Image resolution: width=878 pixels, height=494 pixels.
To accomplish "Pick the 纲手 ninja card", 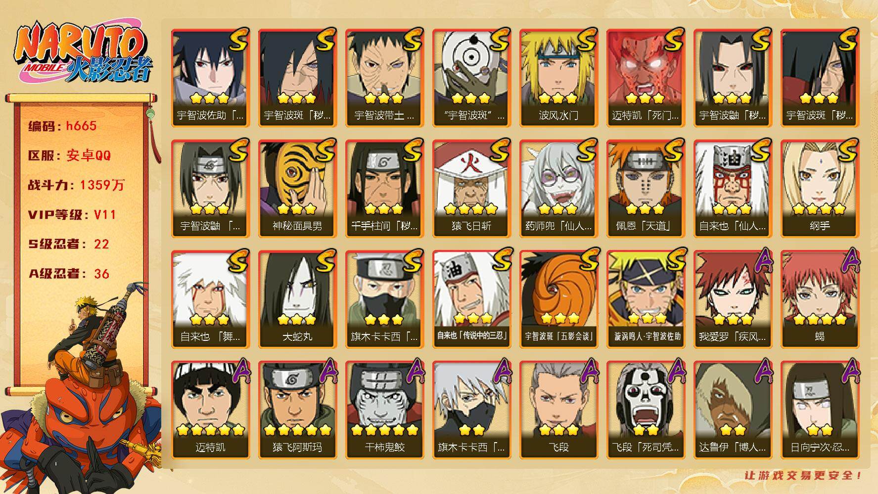I will pos(820,189).
